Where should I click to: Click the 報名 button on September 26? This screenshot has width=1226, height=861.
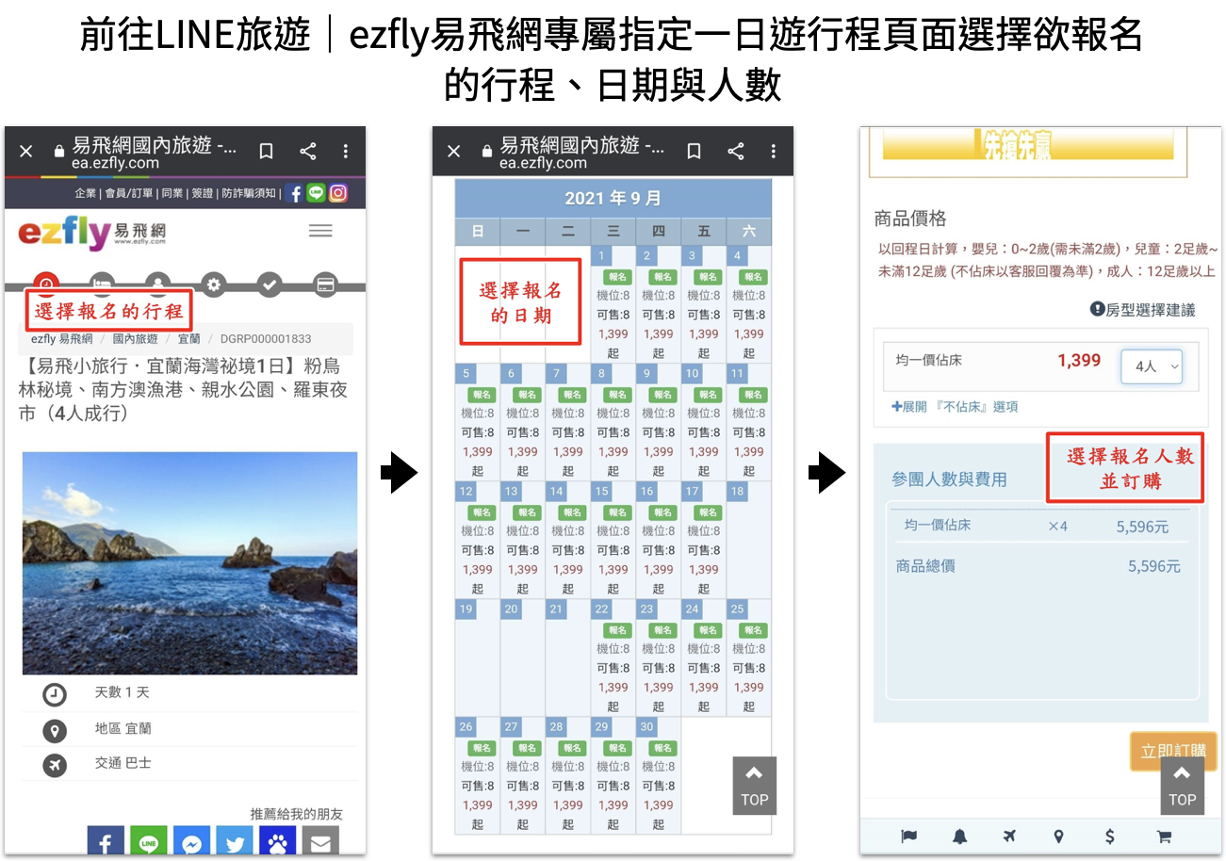pyautogui.click(x=482, y=748)
